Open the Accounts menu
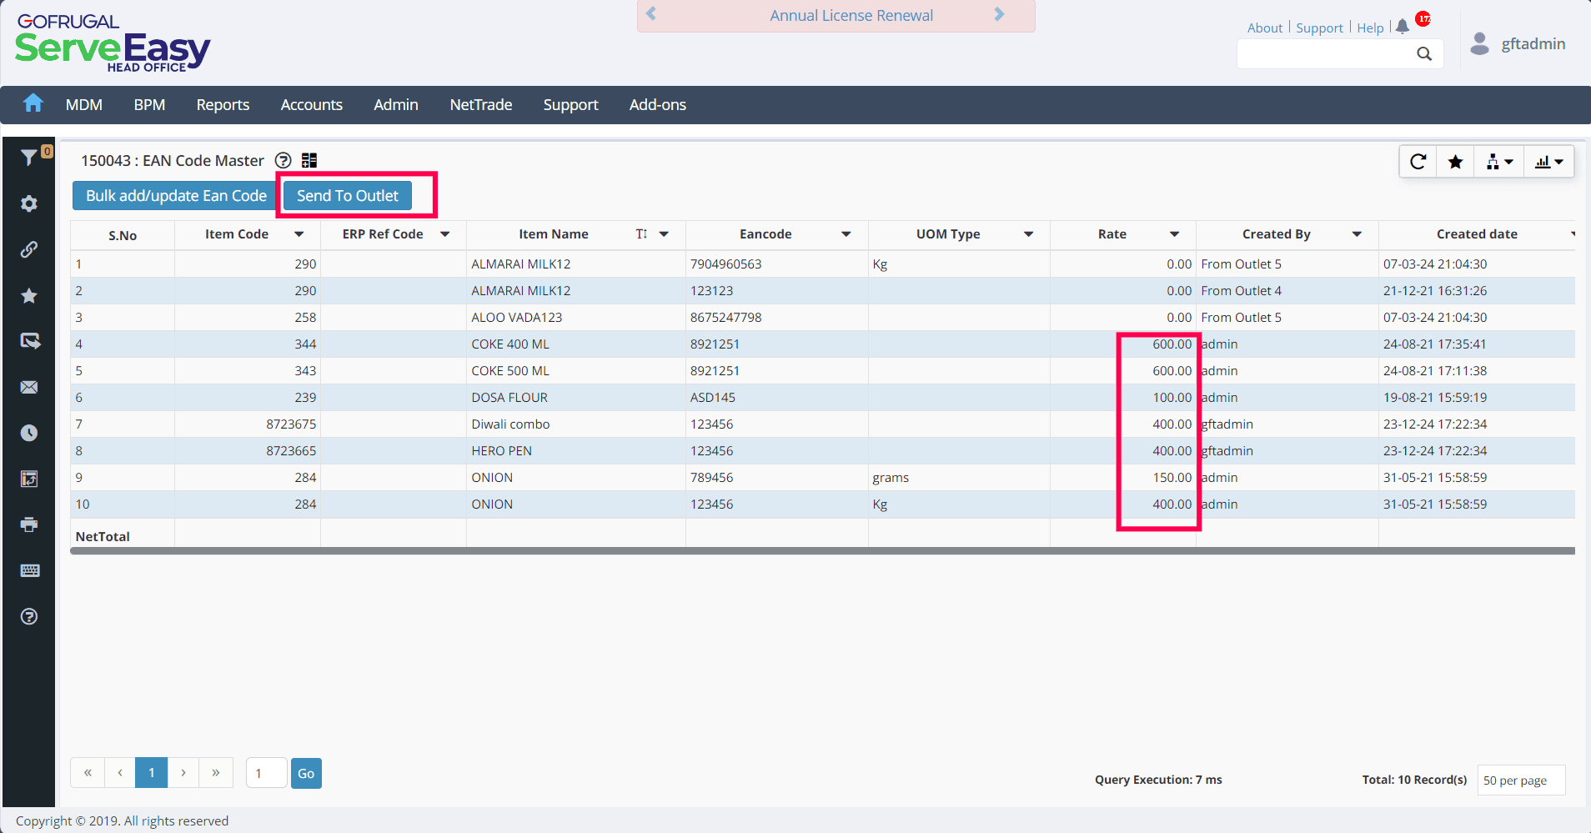 (x=312, y=105)
